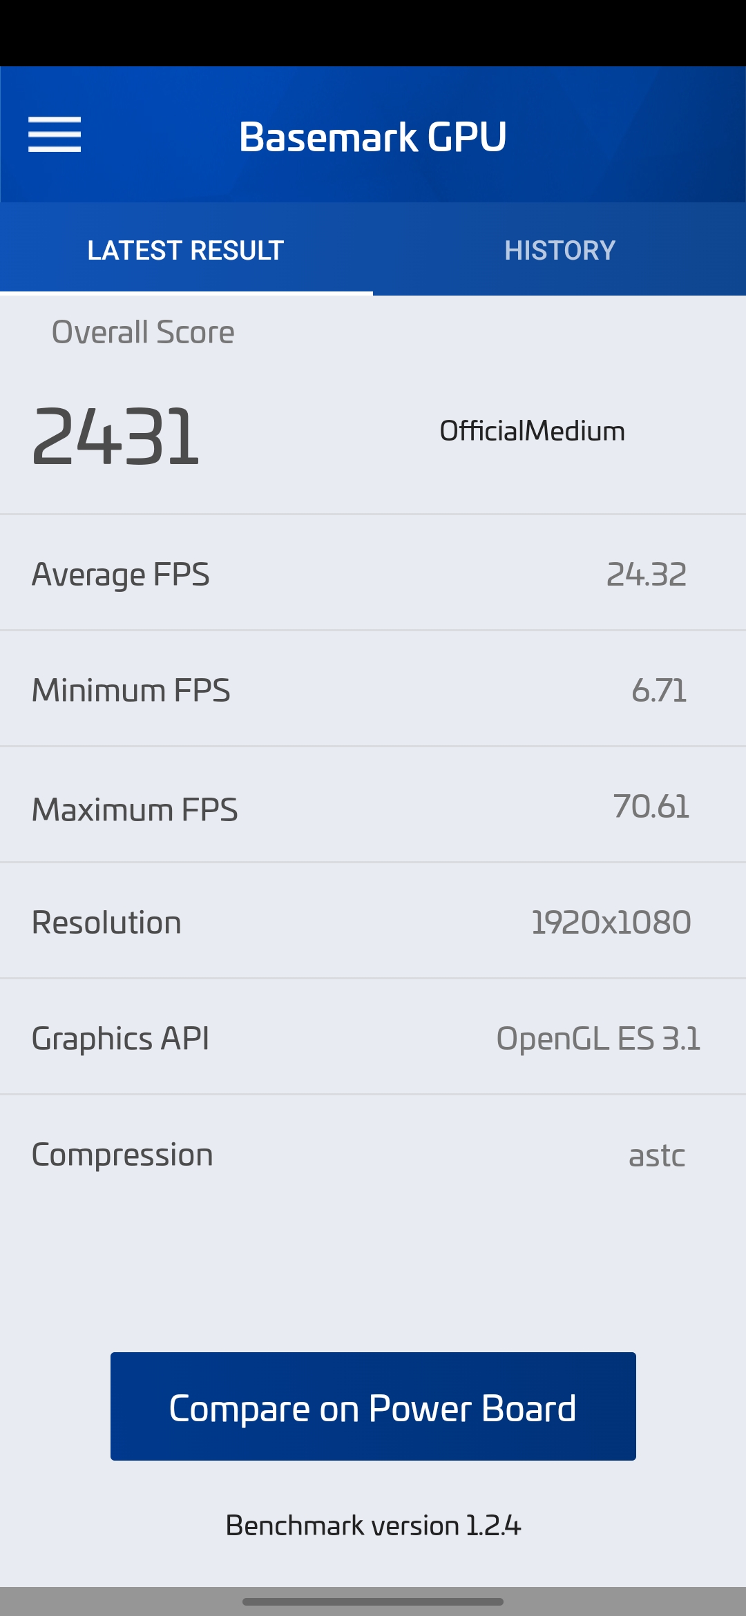Tap the Benchmark version 1.2.4 text
Viewport: 746px width, 1616px height.
click(x=373, y=1525)
